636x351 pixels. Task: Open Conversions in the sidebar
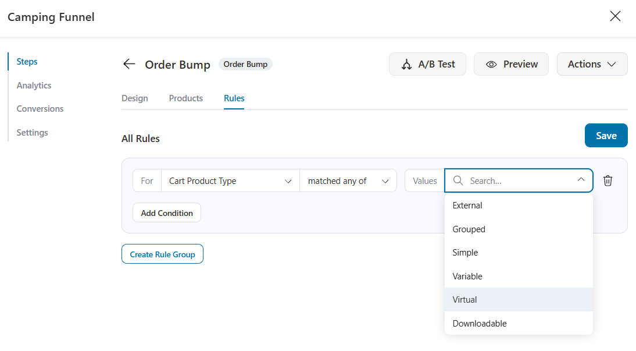pyautogui.click(x=40, y=108)
